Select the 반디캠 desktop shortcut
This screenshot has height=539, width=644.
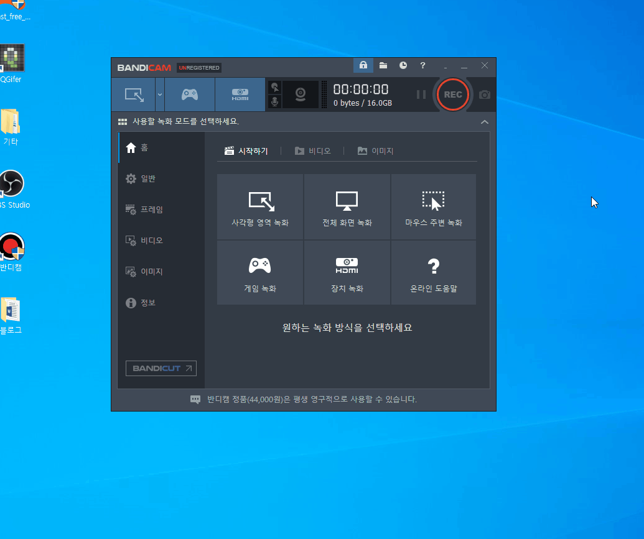(x=12, y=252)
